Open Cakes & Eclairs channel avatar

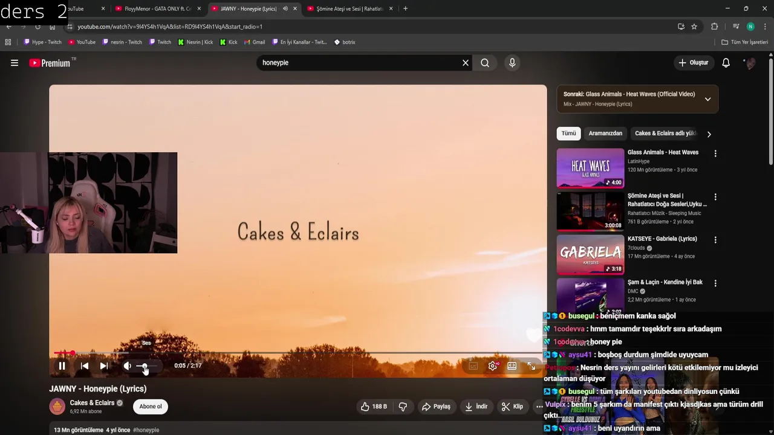[x=57, y=407]
